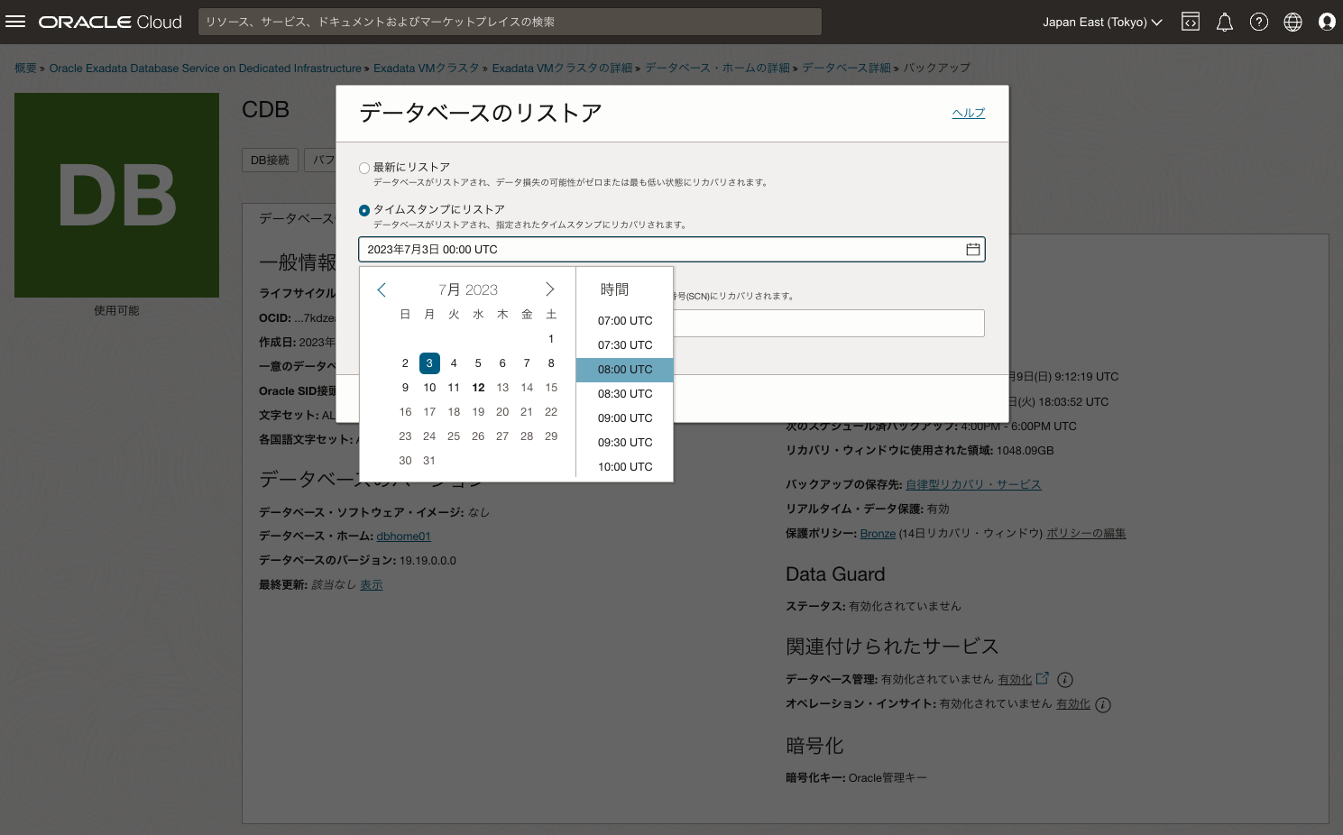The height and width of the screenshot is (835, 1343).
Task: Open the calendar picker icon in date field
Action: 972,249
